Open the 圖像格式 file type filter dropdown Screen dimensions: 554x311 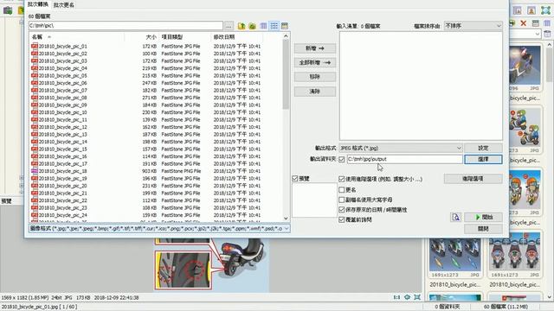(x=159, y=229)
